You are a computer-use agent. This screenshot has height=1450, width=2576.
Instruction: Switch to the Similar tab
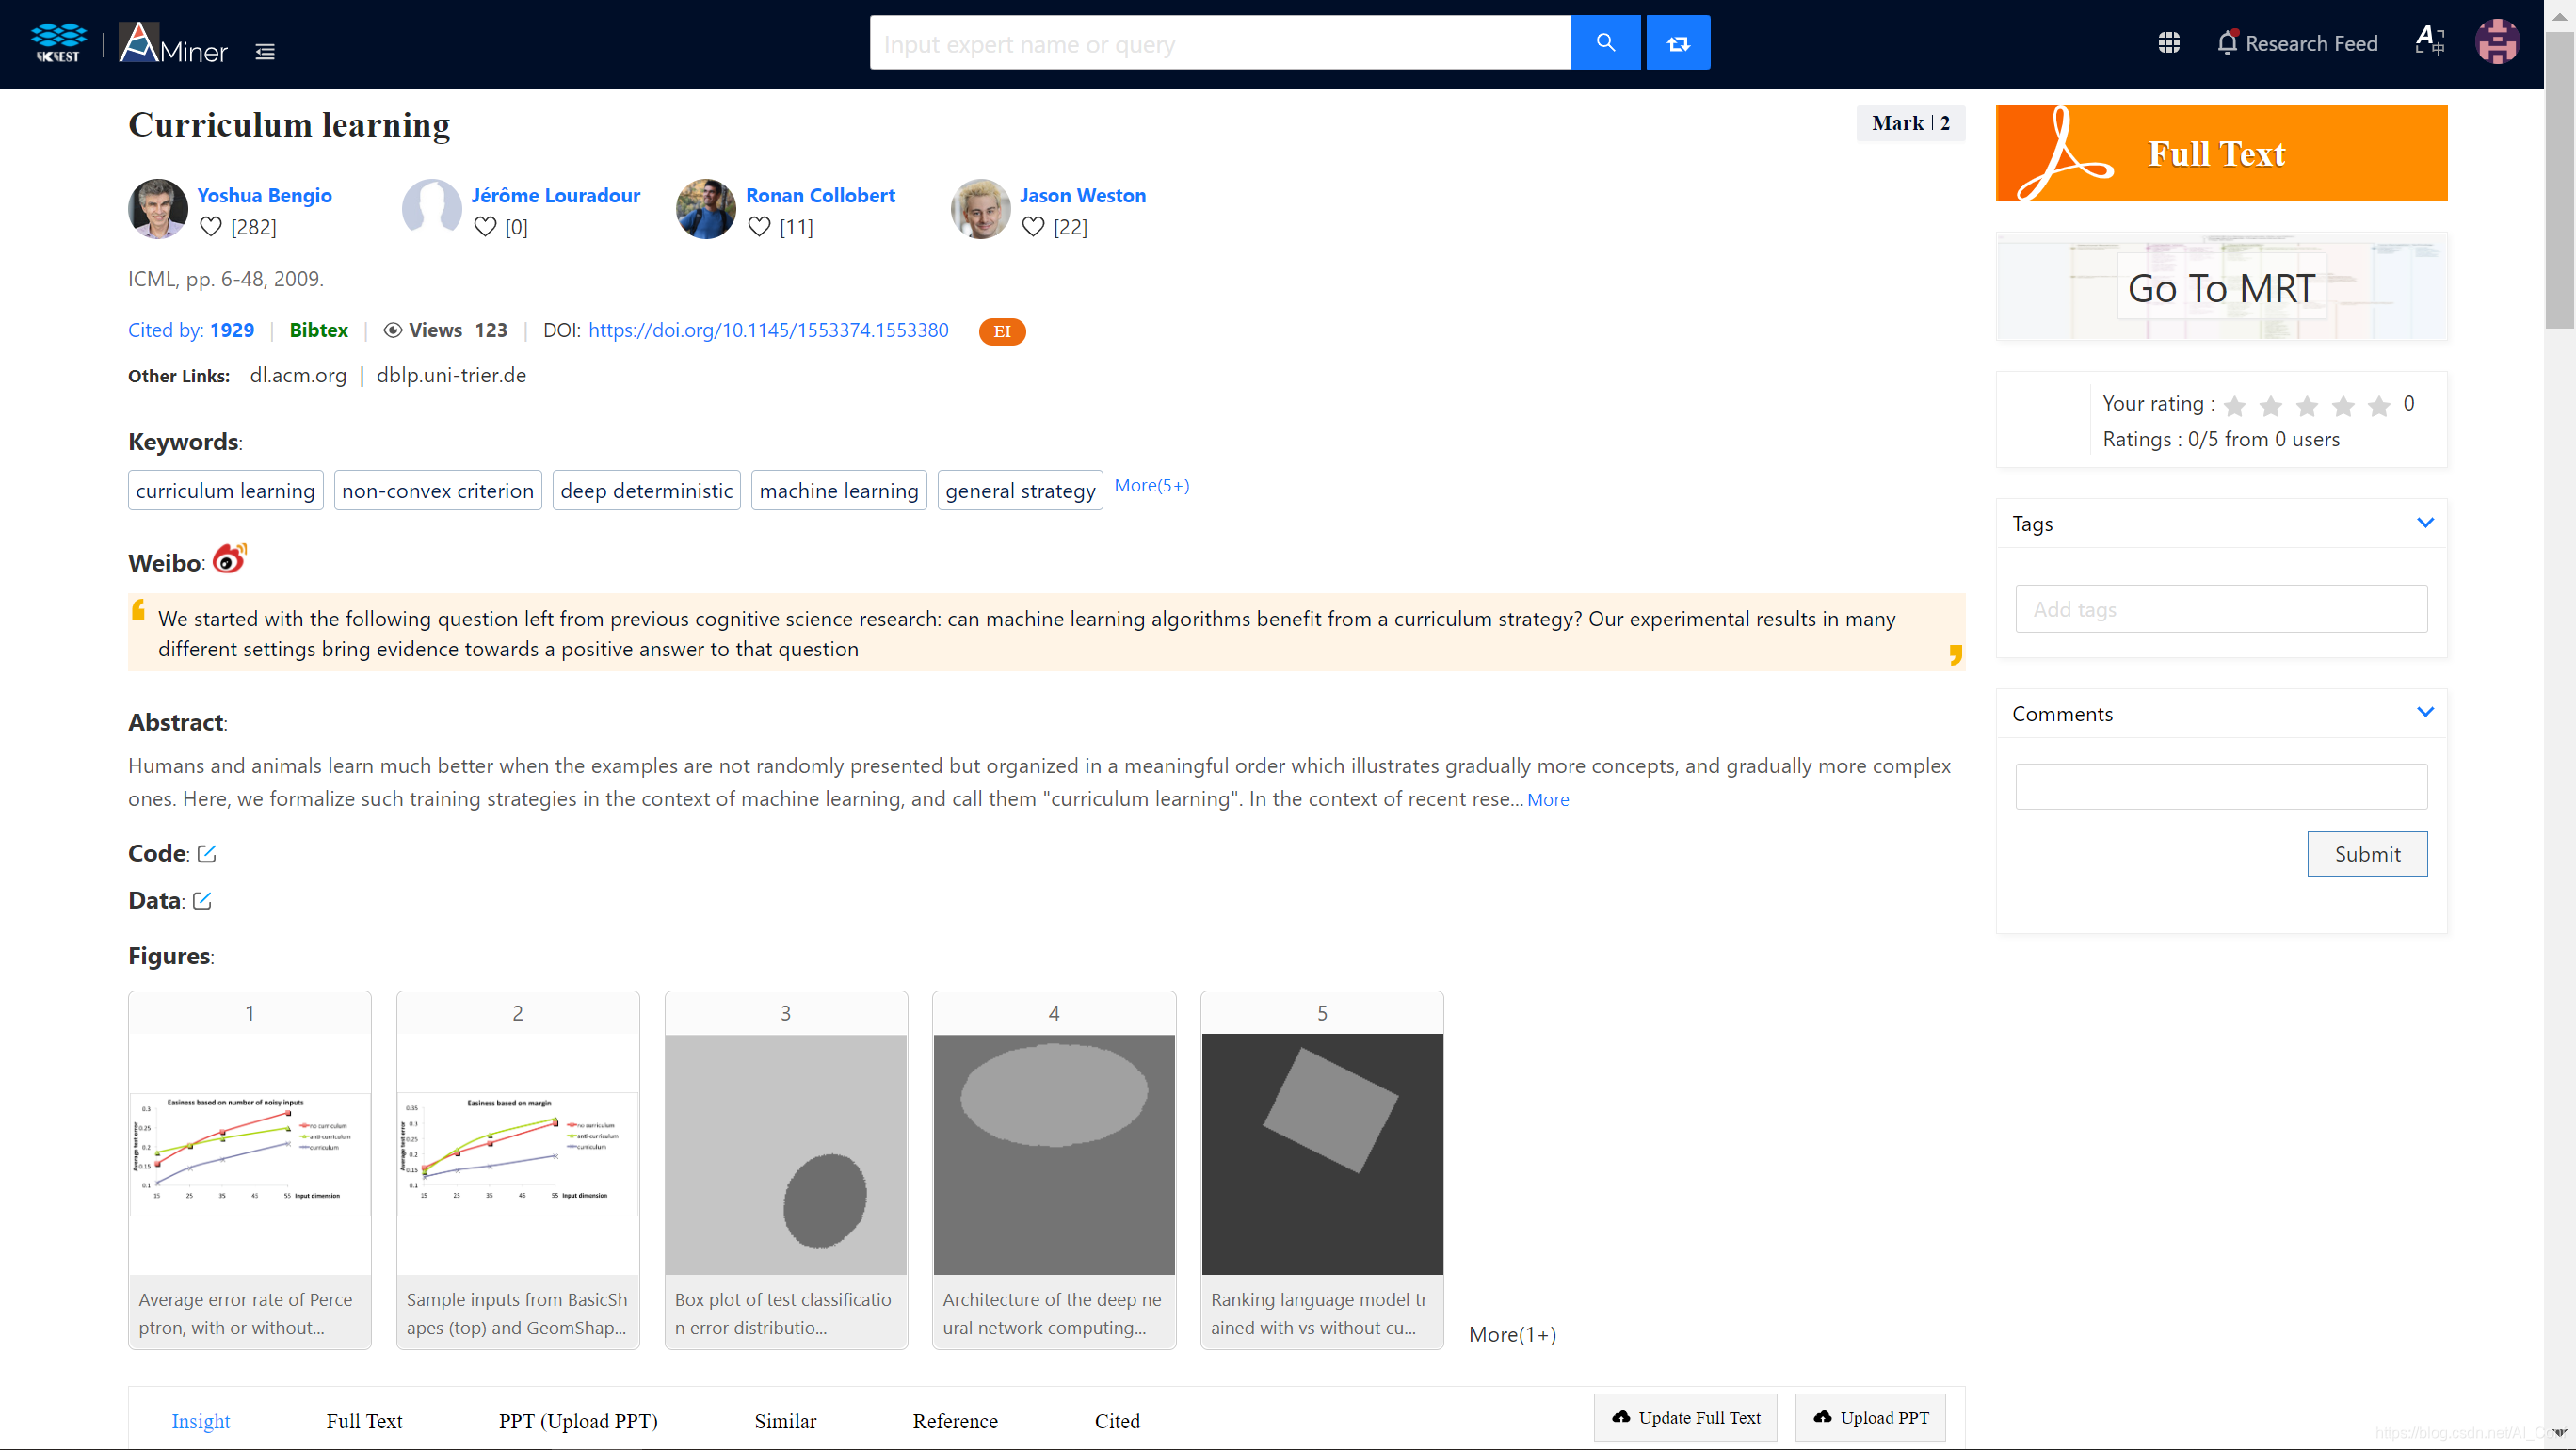point(785,1420)
